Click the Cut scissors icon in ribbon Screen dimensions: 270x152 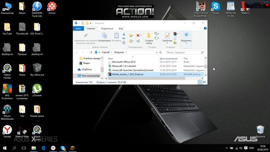124,34
